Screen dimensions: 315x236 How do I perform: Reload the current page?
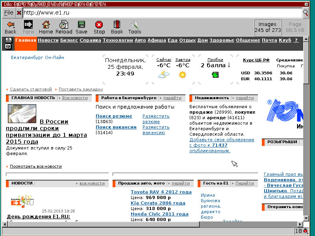(x=64, y=27)
